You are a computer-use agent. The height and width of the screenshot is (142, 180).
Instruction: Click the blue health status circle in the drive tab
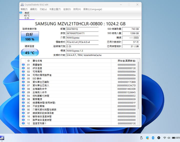click(21, 13)
